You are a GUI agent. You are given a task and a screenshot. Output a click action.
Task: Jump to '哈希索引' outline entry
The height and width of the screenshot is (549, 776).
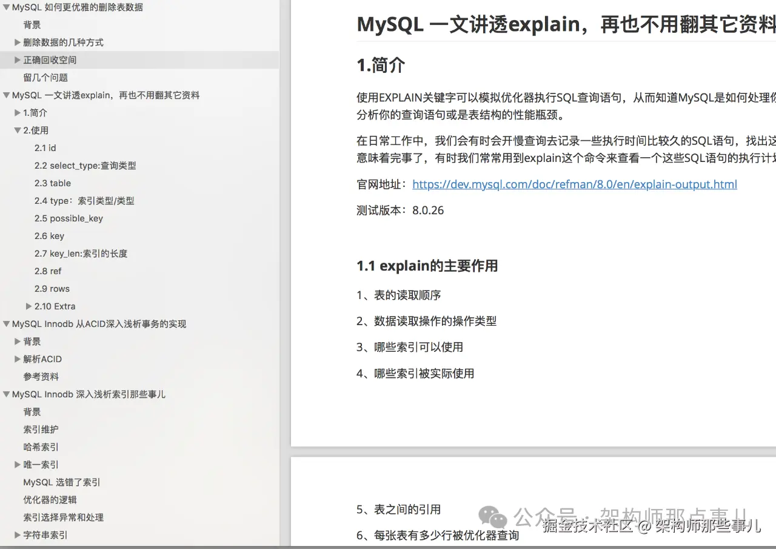tap(41, 447)
